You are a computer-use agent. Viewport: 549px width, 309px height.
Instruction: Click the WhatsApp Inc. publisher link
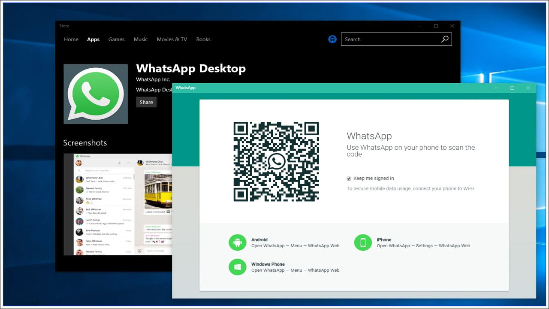(x=153, y=79)
